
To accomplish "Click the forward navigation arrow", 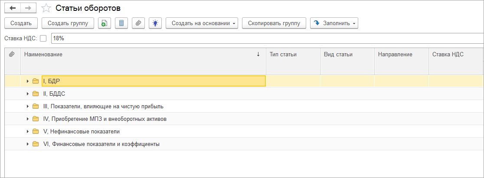I will coord(28,8).
